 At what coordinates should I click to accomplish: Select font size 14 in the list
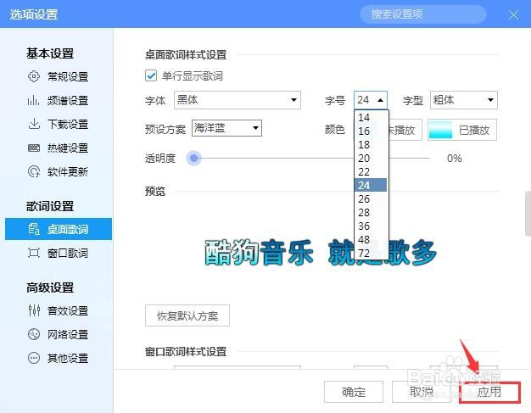[371, 118]
